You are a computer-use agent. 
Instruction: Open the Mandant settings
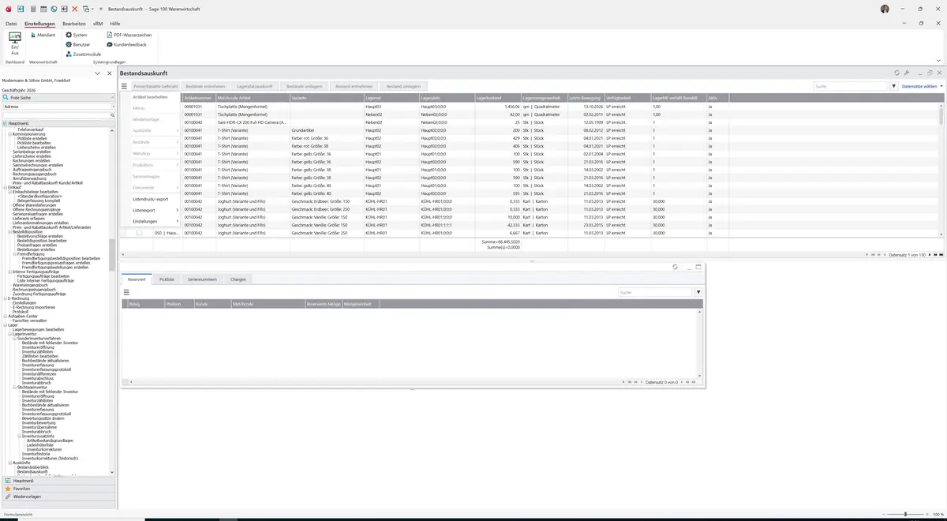coord(43,35)
